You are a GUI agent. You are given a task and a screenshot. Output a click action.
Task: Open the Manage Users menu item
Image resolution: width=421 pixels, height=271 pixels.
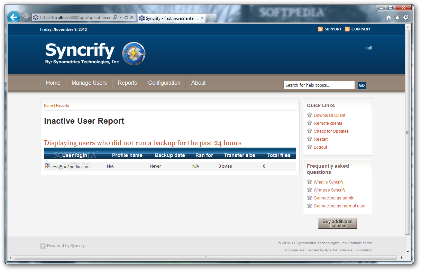click(89, 83)
